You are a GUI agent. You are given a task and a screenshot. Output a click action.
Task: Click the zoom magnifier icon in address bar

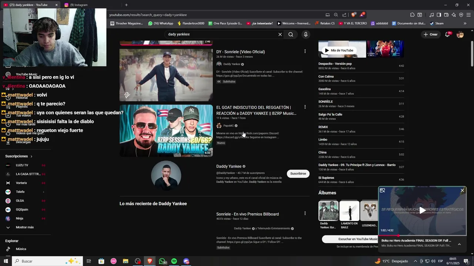point(336,15)
